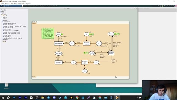
Task: Open the first Google Chrome taskbar icon
Action: tap(77, 97)
